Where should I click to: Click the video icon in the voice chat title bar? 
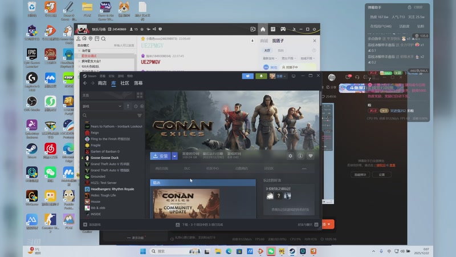pyautogui.click(x=253, y=29)
